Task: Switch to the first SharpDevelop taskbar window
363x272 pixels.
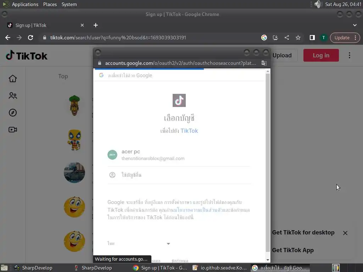Action: 34,268
